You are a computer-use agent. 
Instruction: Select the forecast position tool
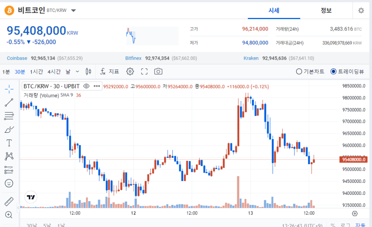point(9,170)
